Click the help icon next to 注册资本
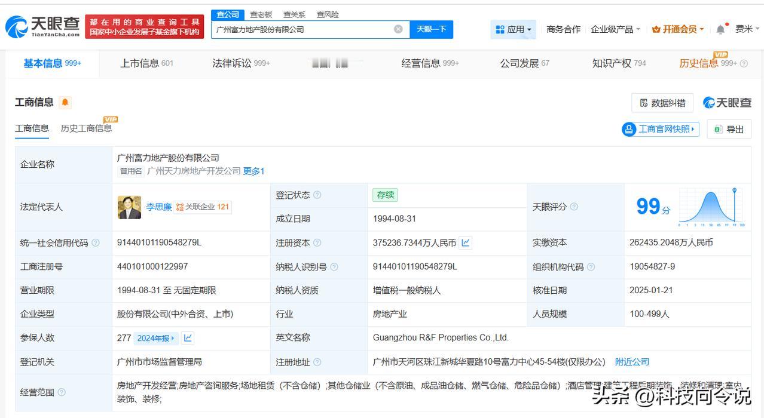 [317, 243]
